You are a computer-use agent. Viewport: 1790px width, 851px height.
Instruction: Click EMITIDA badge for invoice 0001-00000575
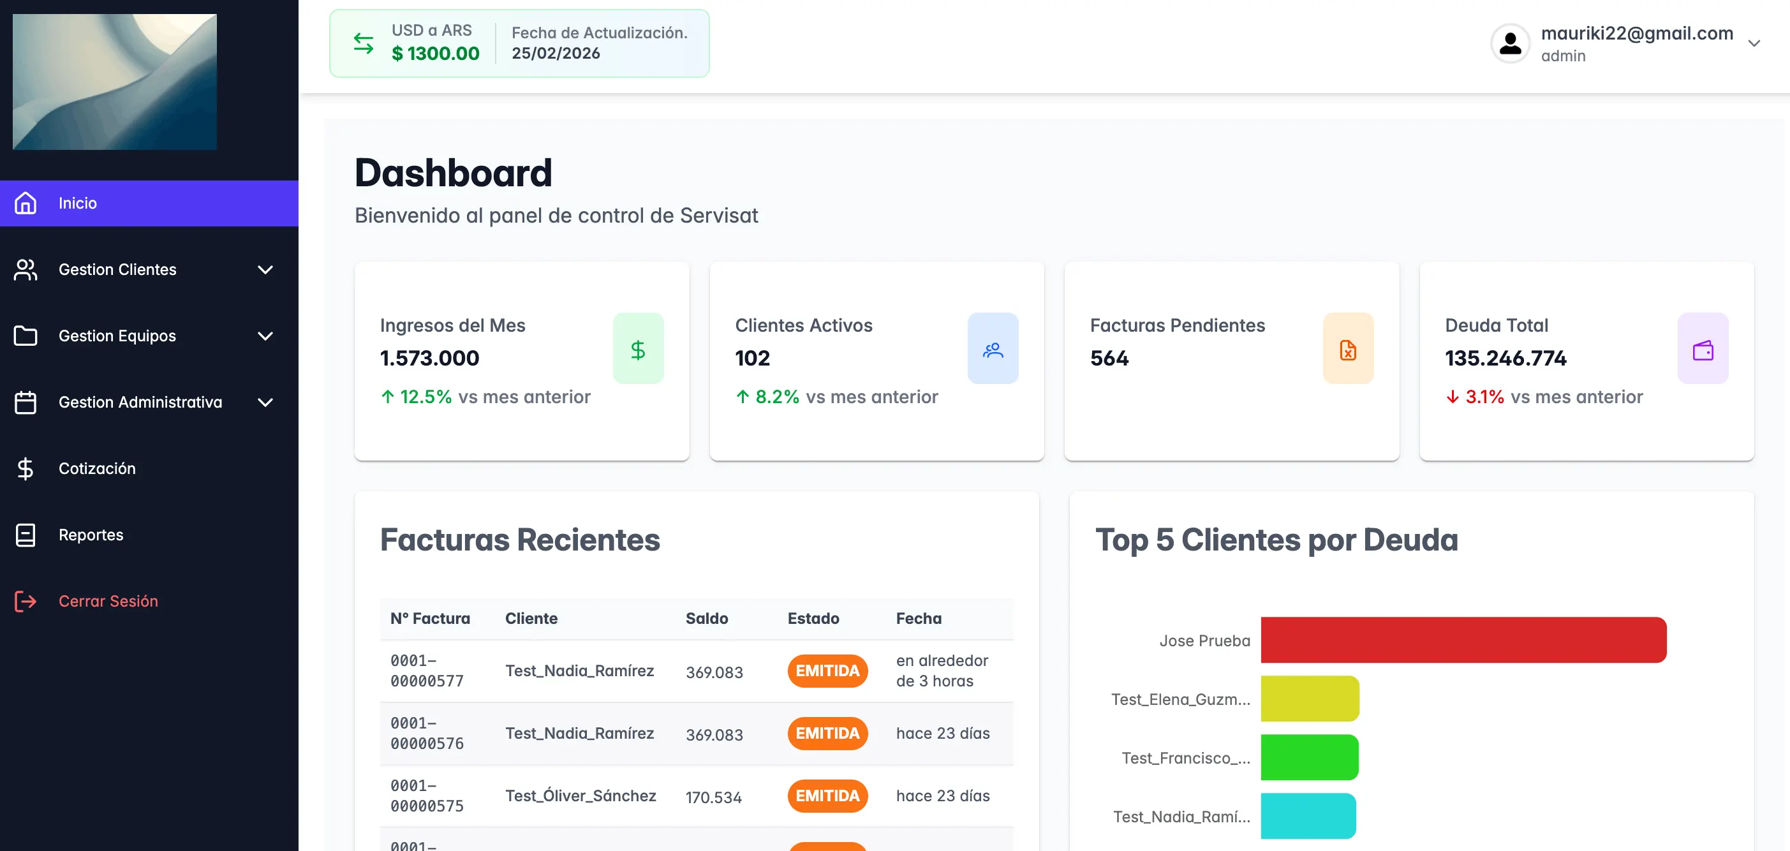827,796
